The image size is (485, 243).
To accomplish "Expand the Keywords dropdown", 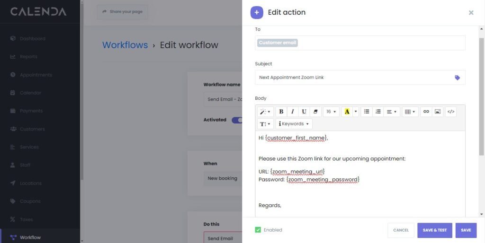I will [294, 124].
